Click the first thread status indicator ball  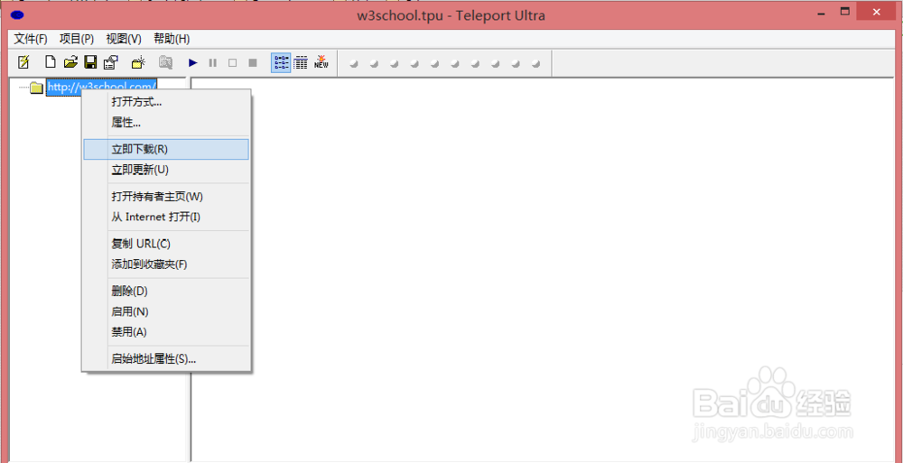(354, 63)
